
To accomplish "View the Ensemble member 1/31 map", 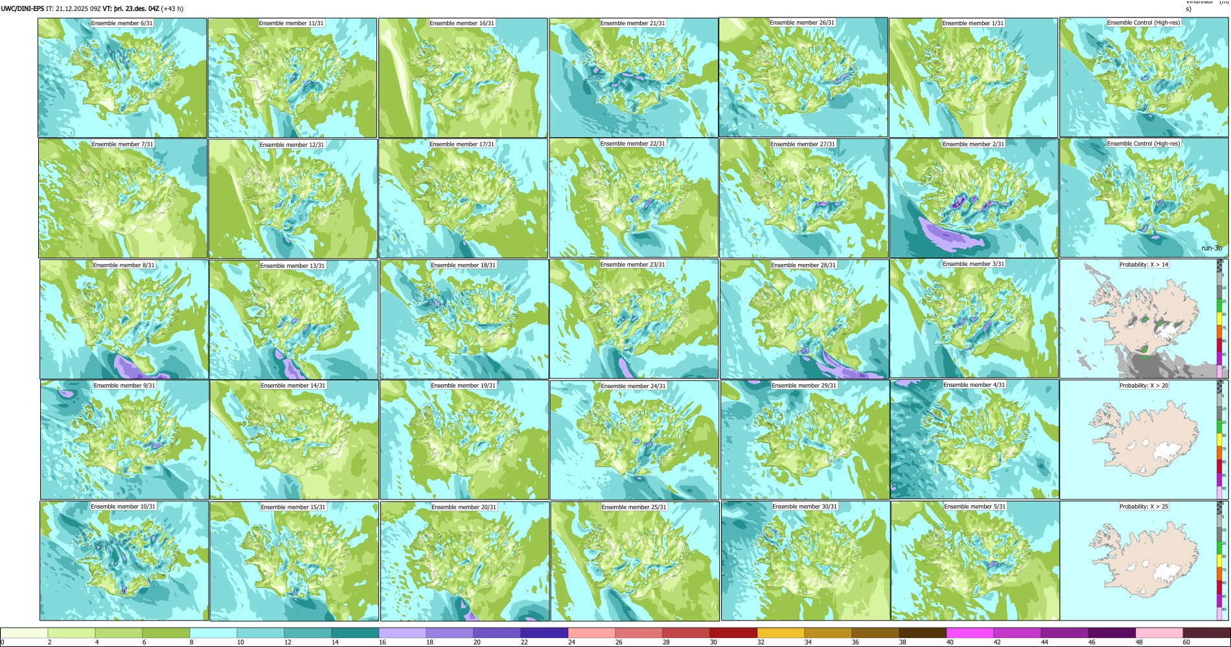I will tap(973, 78).
